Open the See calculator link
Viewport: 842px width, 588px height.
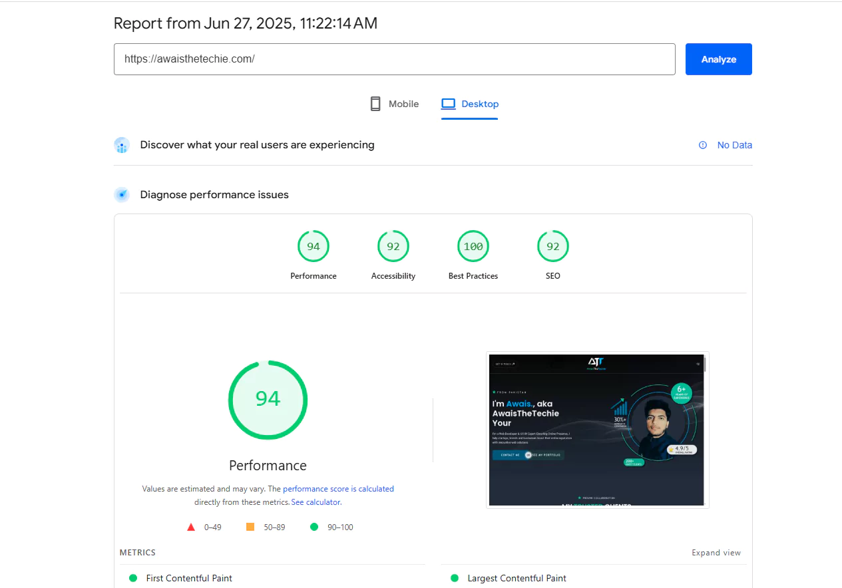point(316,502)
